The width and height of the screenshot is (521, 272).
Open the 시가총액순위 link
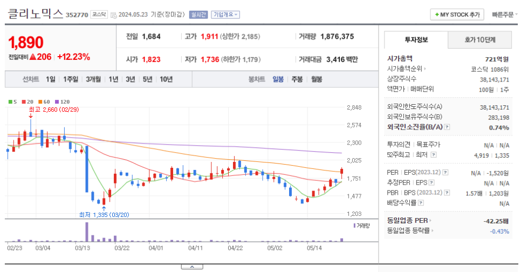point(406,69)
